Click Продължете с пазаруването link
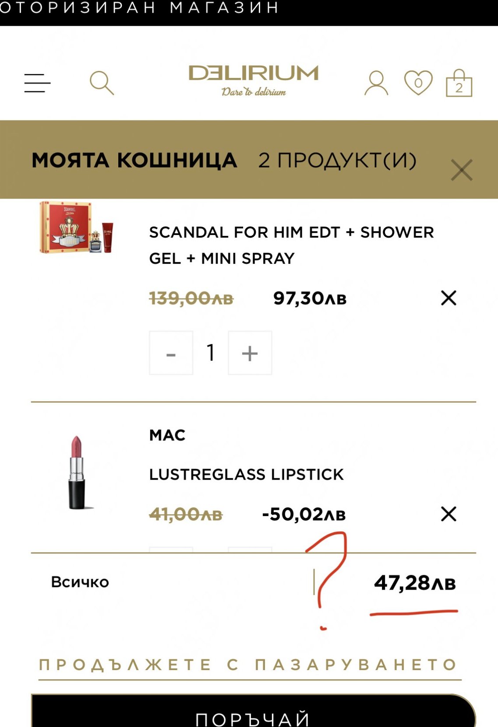The height and width of the screenshot is (727, 498). [249, 664]
